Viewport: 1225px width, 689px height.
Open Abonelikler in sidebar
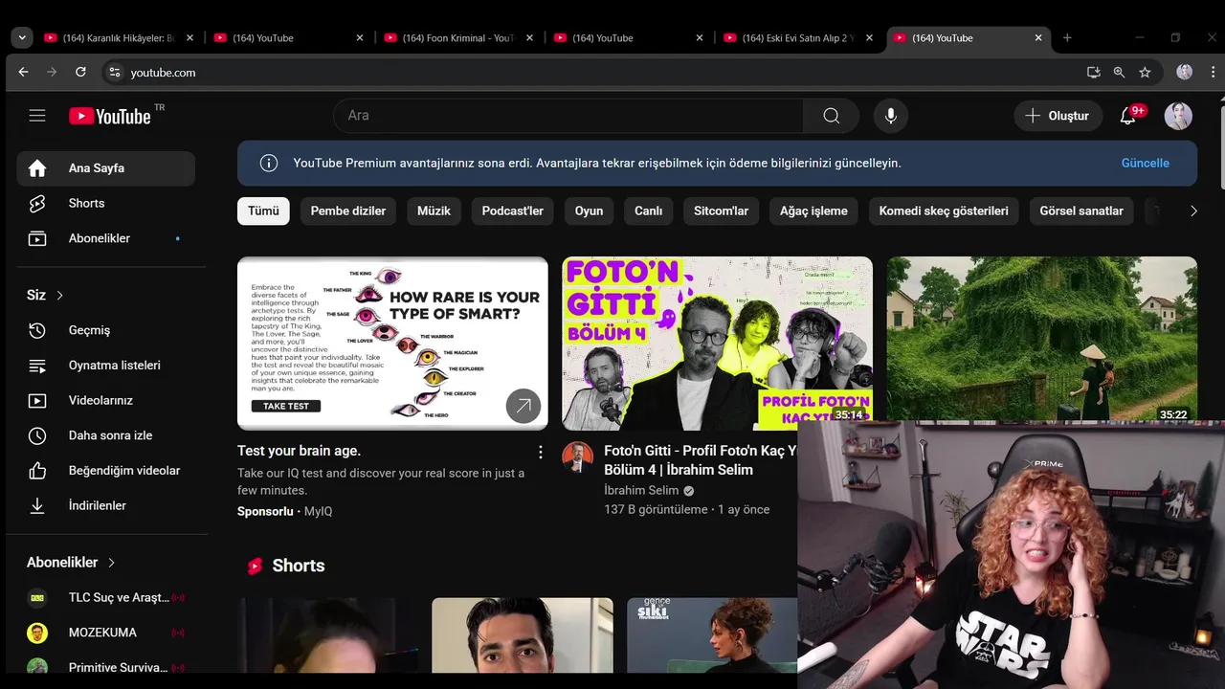105,238
